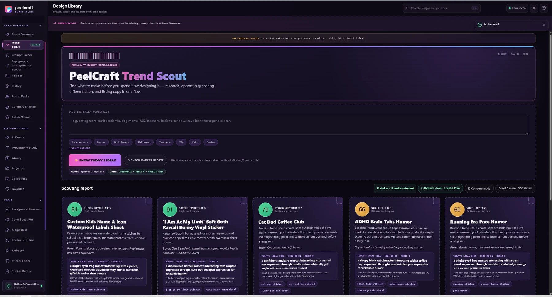Choose the Book lovers brief chip

click(122, 142)
